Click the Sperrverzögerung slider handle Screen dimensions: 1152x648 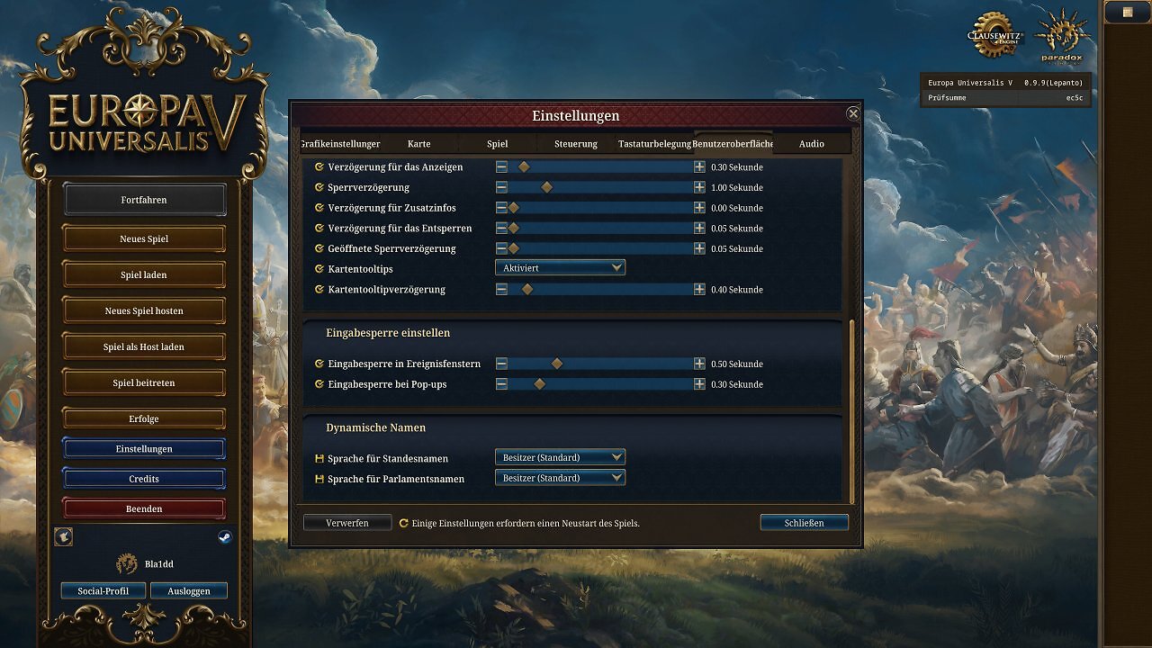546,187
